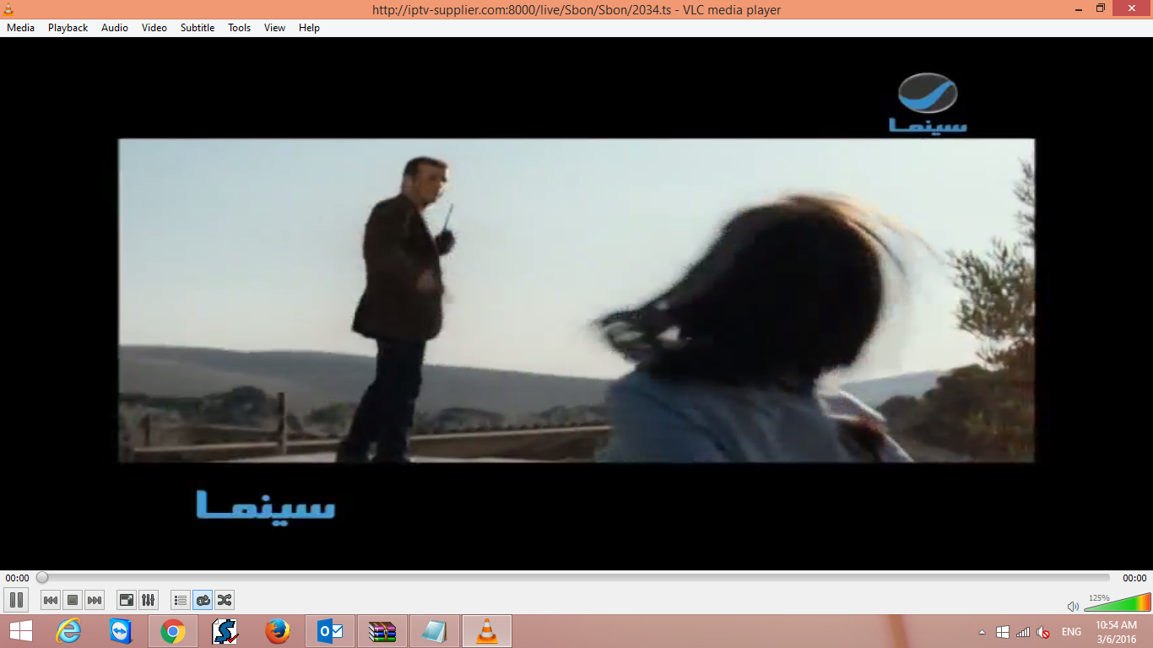This screenshot has width=1153, height=648.
Task: Open the Audio menu
Action: tap(115, 28)
